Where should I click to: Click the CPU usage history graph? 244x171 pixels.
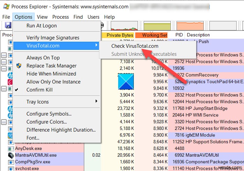point(124,26)
